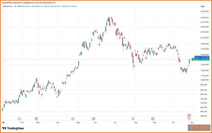Click the 1,600,000 price axis label
This screenshot has width=212, height=133.
(x=204, y=54)
